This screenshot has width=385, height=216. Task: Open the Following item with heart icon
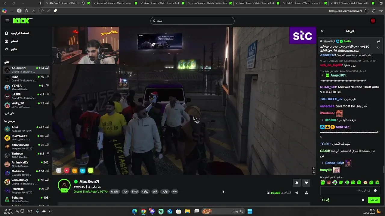tap(11, 49)
